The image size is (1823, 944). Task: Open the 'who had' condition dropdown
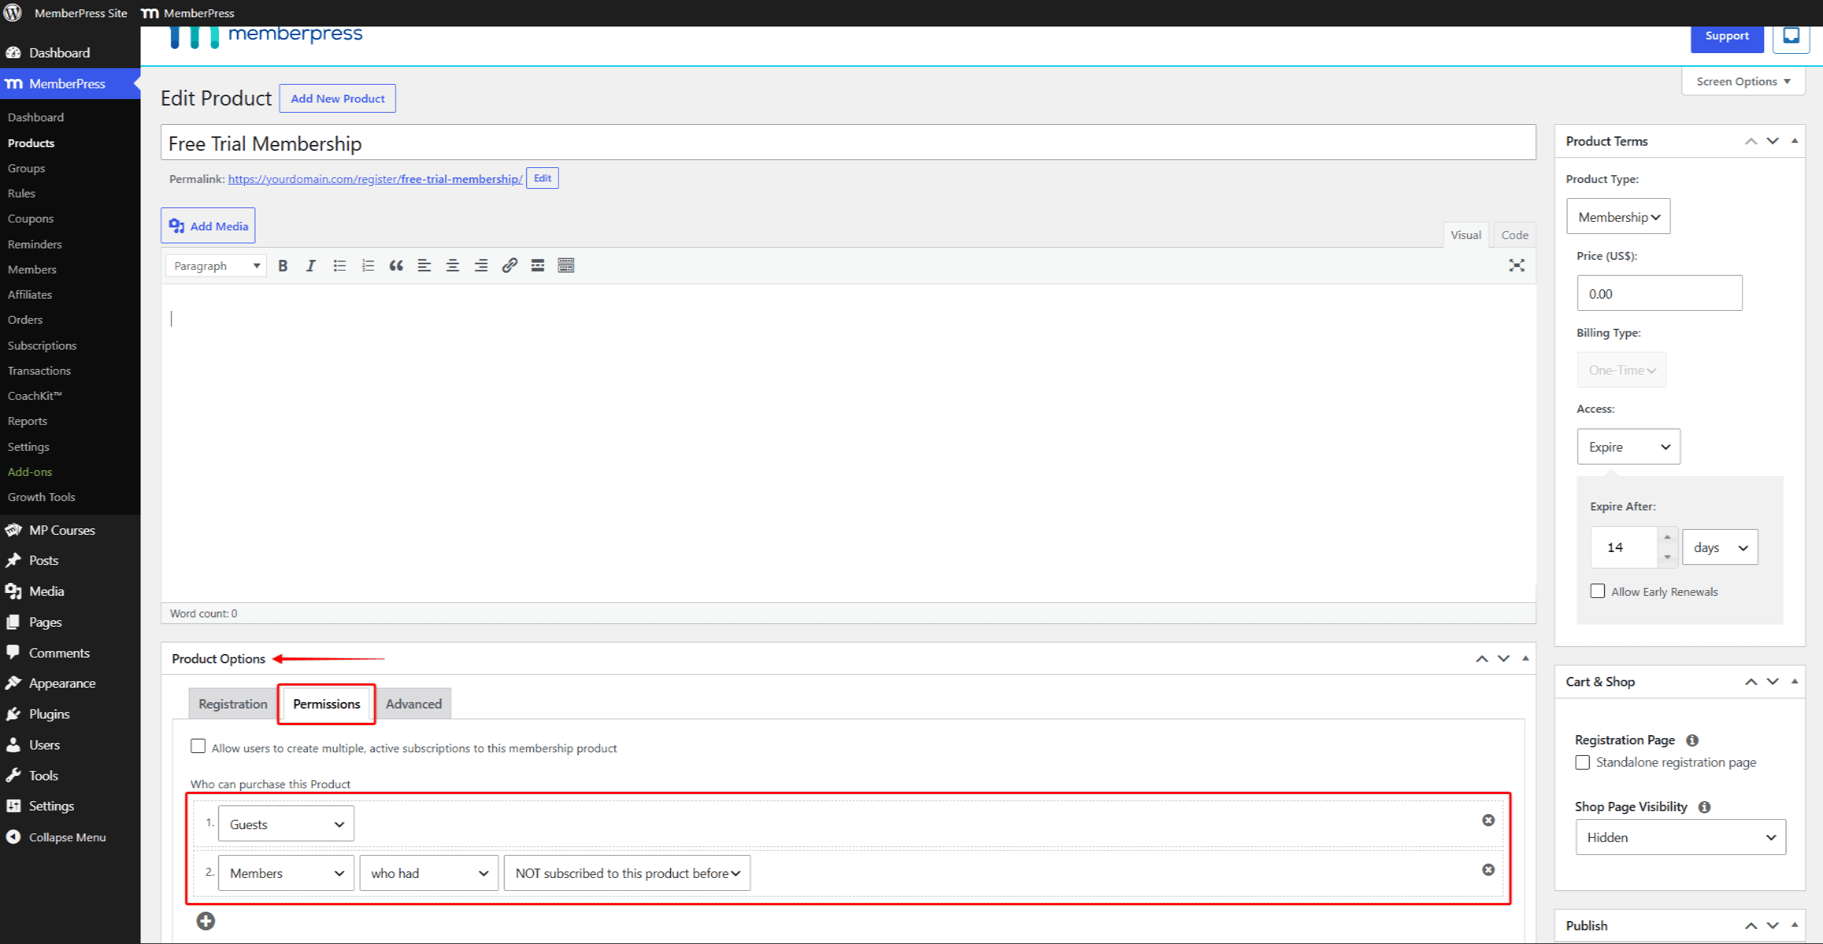coord(429,873)
